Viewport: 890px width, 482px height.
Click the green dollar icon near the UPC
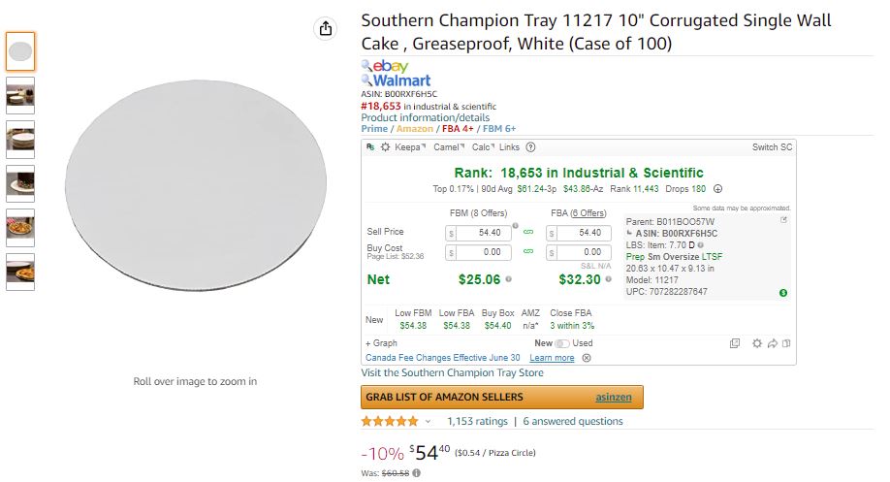[x=783, y=293]
